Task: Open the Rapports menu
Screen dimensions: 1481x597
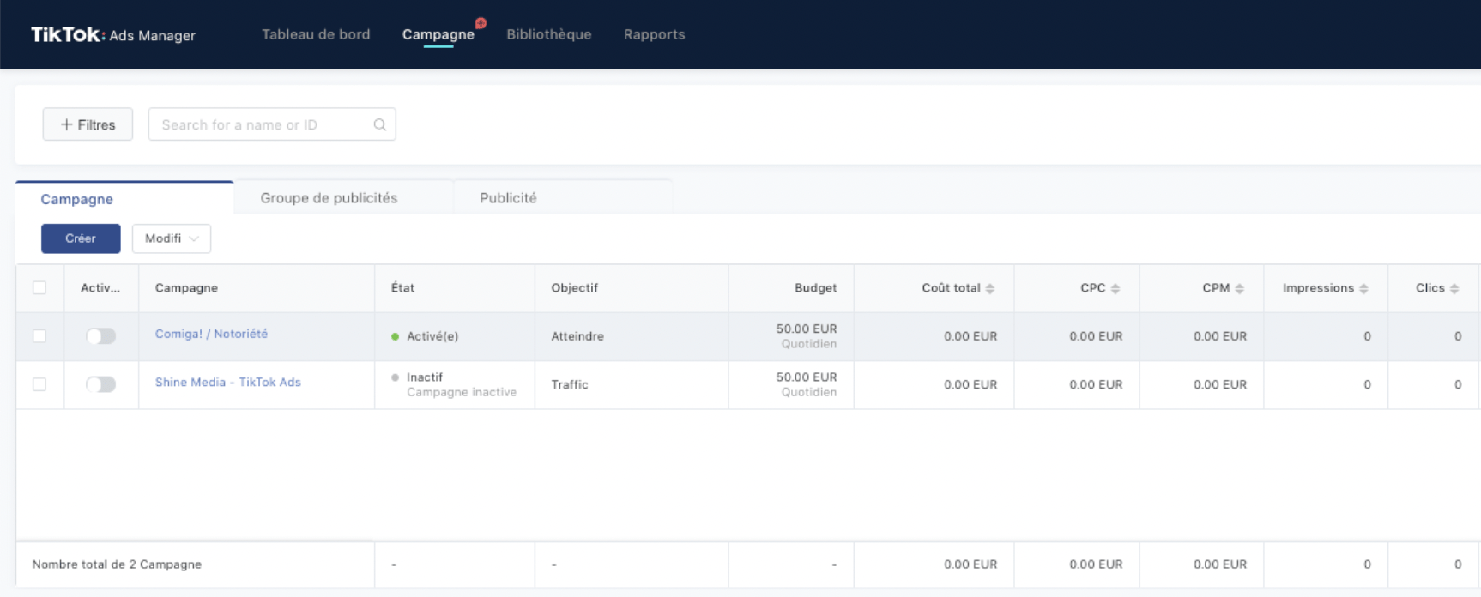Action: point(654,34)
